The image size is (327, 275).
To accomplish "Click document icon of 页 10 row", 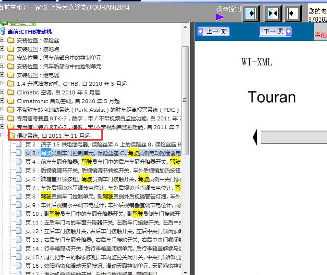I will pyautogui.click(x=19, y=213).
